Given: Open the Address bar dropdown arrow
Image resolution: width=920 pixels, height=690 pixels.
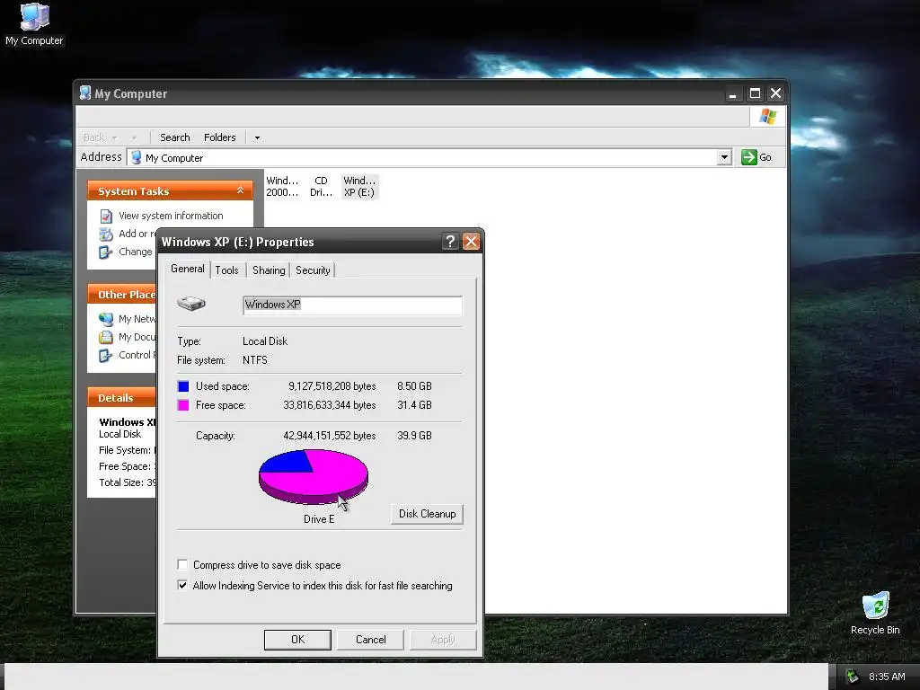Looking at the screenshot, I should tap(725, 157).
